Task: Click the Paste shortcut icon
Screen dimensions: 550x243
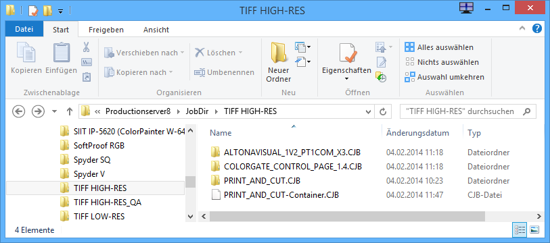Action: click(x=87, y=77)
